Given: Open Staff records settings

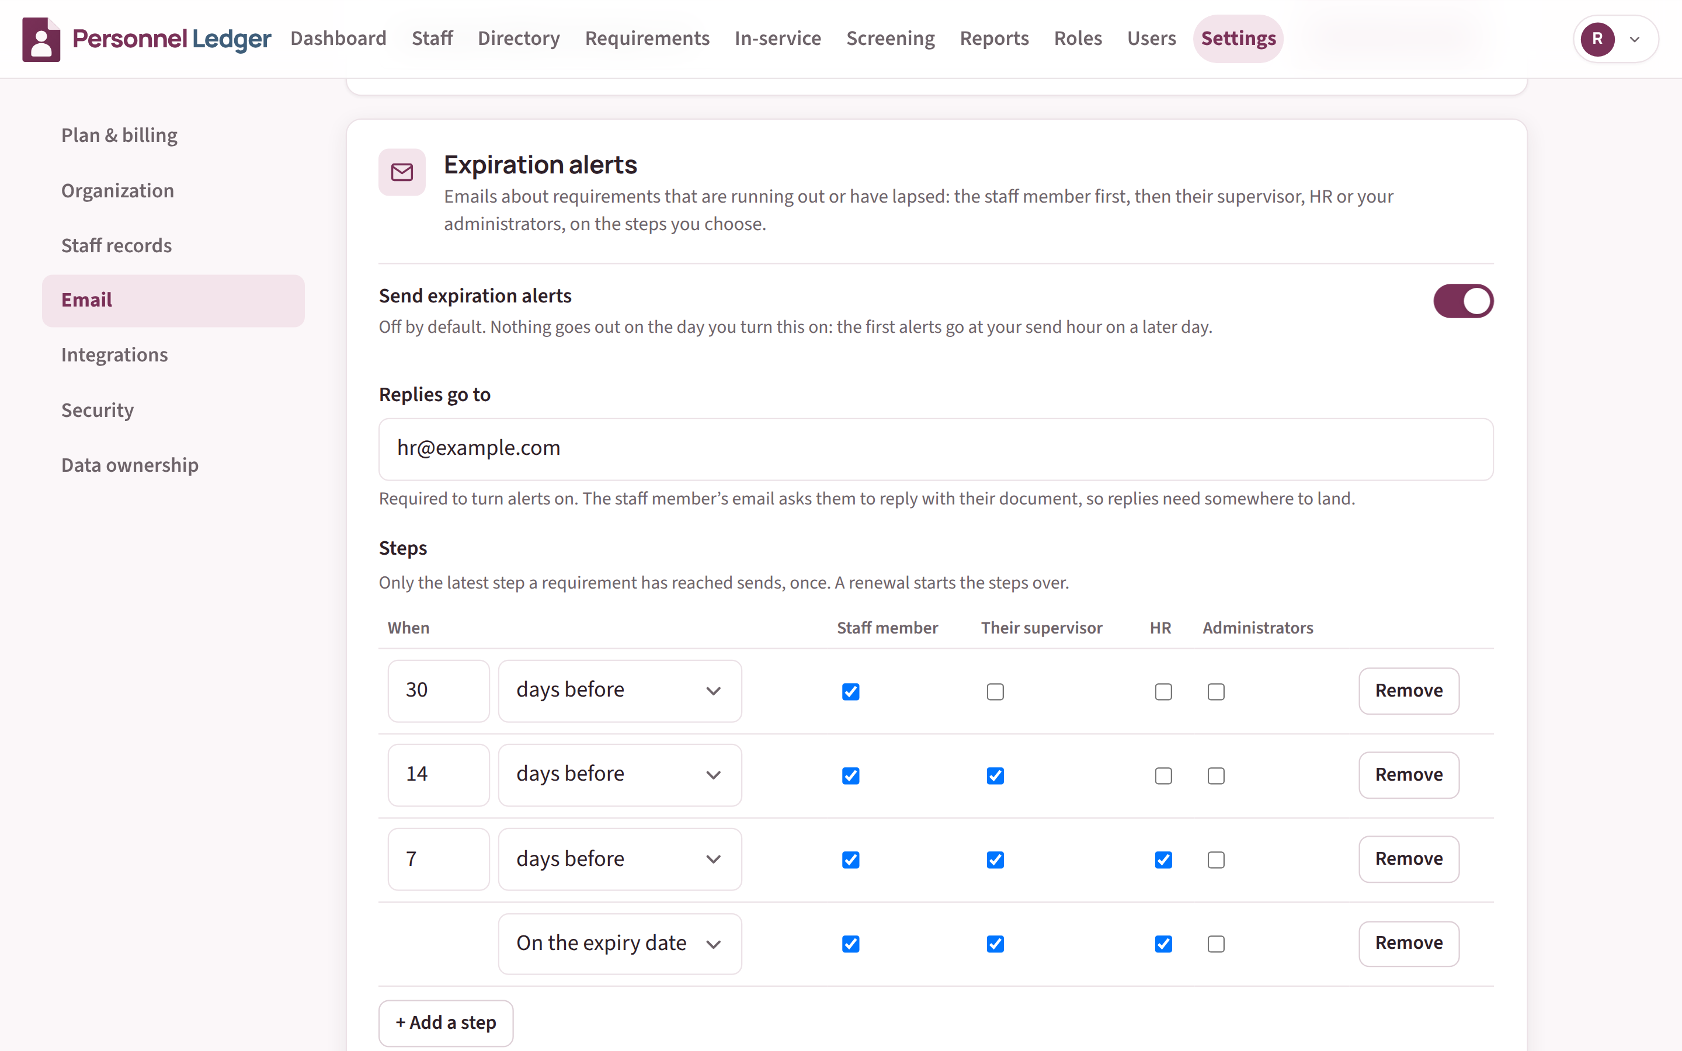Looking at the screenshot, I should pos(173,245).
